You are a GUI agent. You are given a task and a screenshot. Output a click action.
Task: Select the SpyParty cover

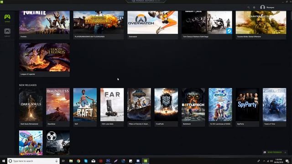(x=247, y=105)
